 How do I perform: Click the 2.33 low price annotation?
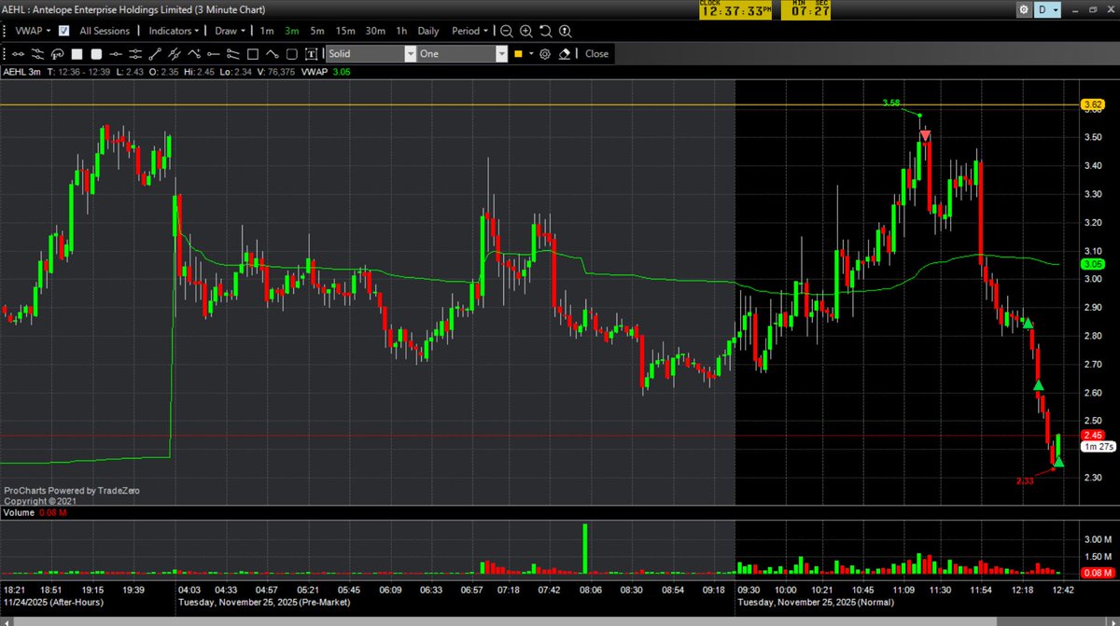[x=1025, y=481]
